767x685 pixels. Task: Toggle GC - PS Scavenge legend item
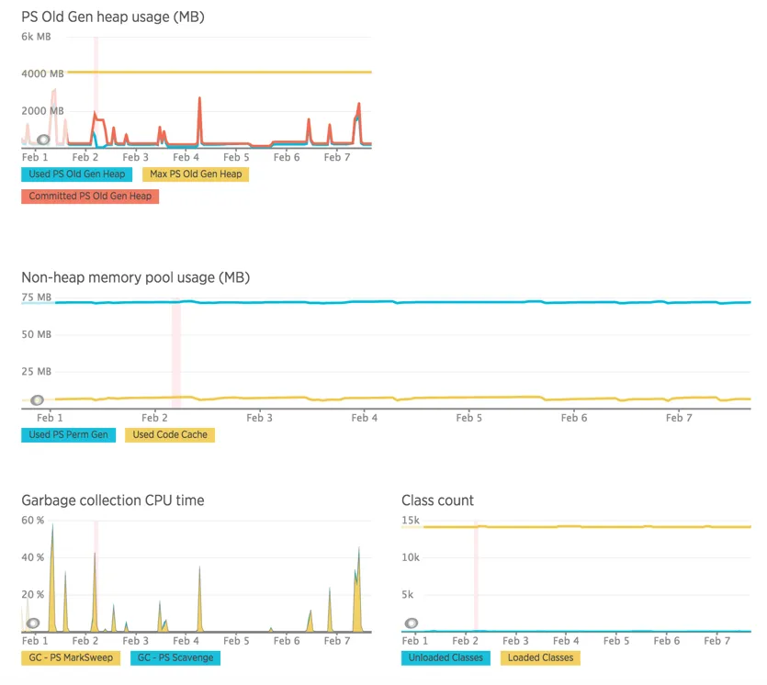pos(175,658)
